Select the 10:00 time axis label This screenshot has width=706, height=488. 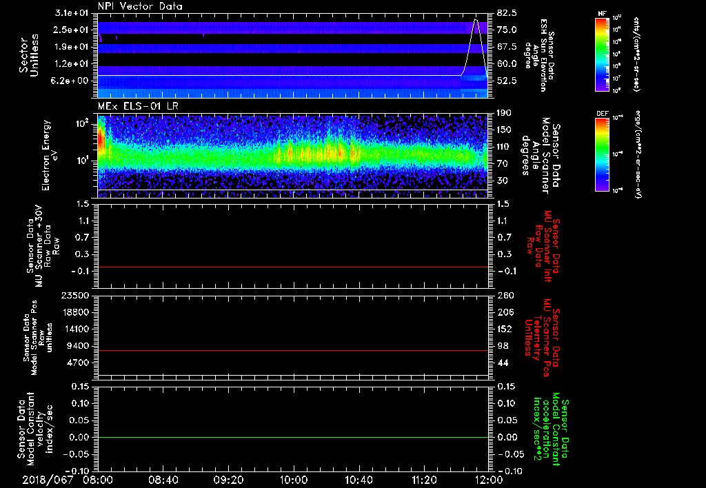(x=294, y=479)
